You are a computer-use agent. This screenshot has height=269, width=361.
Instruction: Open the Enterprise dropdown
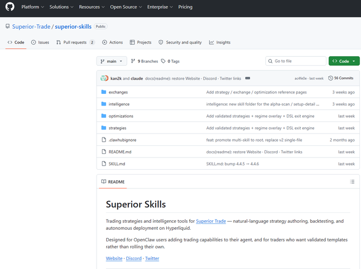[160, 7]
